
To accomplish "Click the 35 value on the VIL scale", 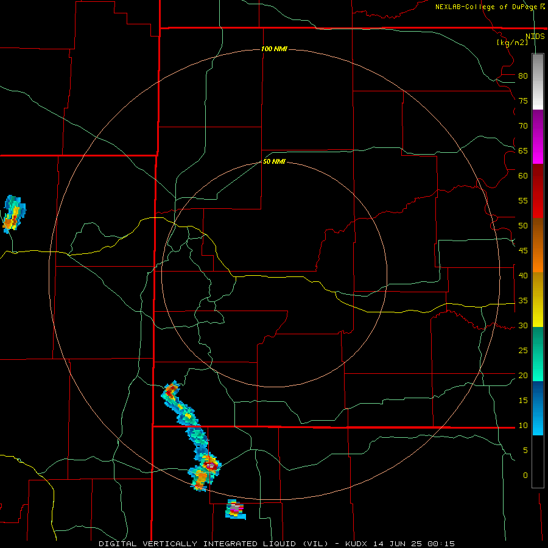I will (x=523, y=301).
